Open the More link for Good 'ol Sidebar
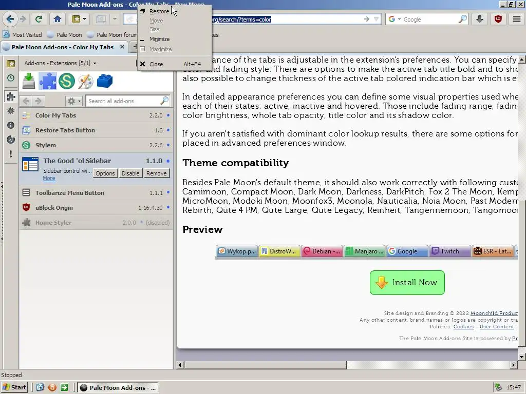The image size is (526, 394). click(x=49, y=178)
